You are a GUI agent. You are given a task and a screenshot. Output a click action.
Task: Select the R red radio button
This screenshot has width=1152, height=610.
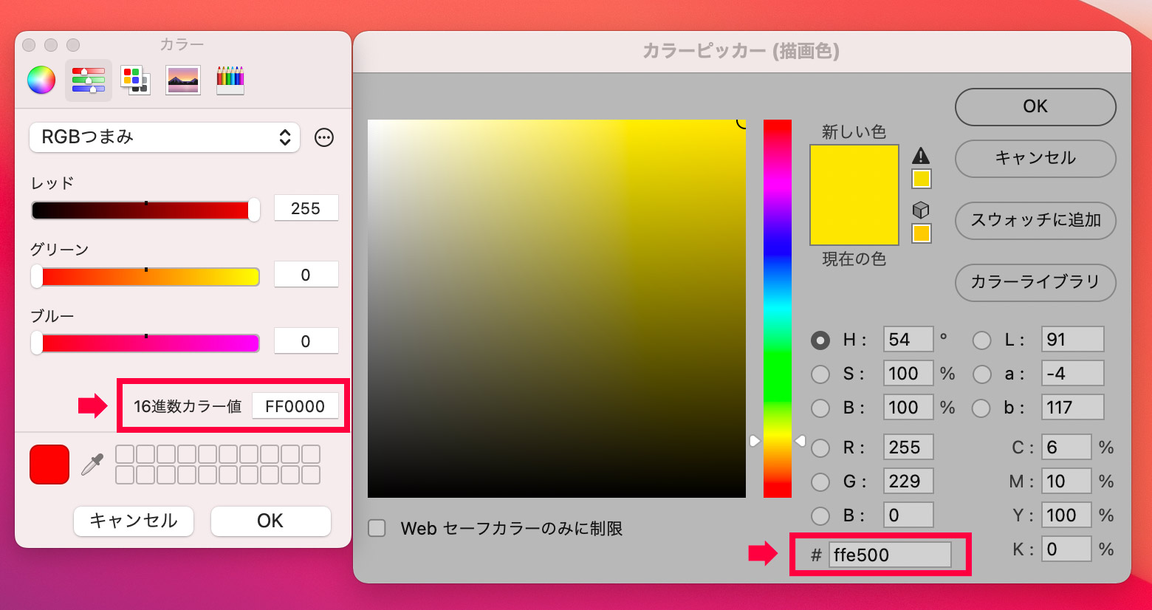[x=820, y=448]
